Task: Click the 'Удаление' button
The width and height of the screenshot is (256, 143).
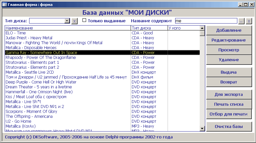Action: click(x=229, y=60)
